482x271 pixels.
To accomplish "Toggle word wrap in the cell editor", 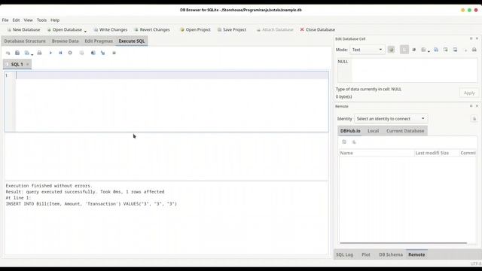I will pos(404,50).
